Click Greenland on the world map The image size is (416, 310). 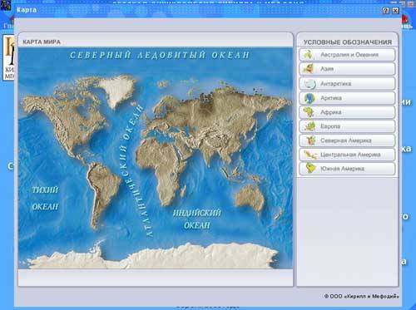pos(119,89)
